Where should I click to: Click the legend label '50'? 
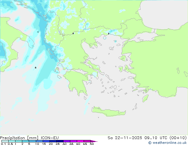92,144
